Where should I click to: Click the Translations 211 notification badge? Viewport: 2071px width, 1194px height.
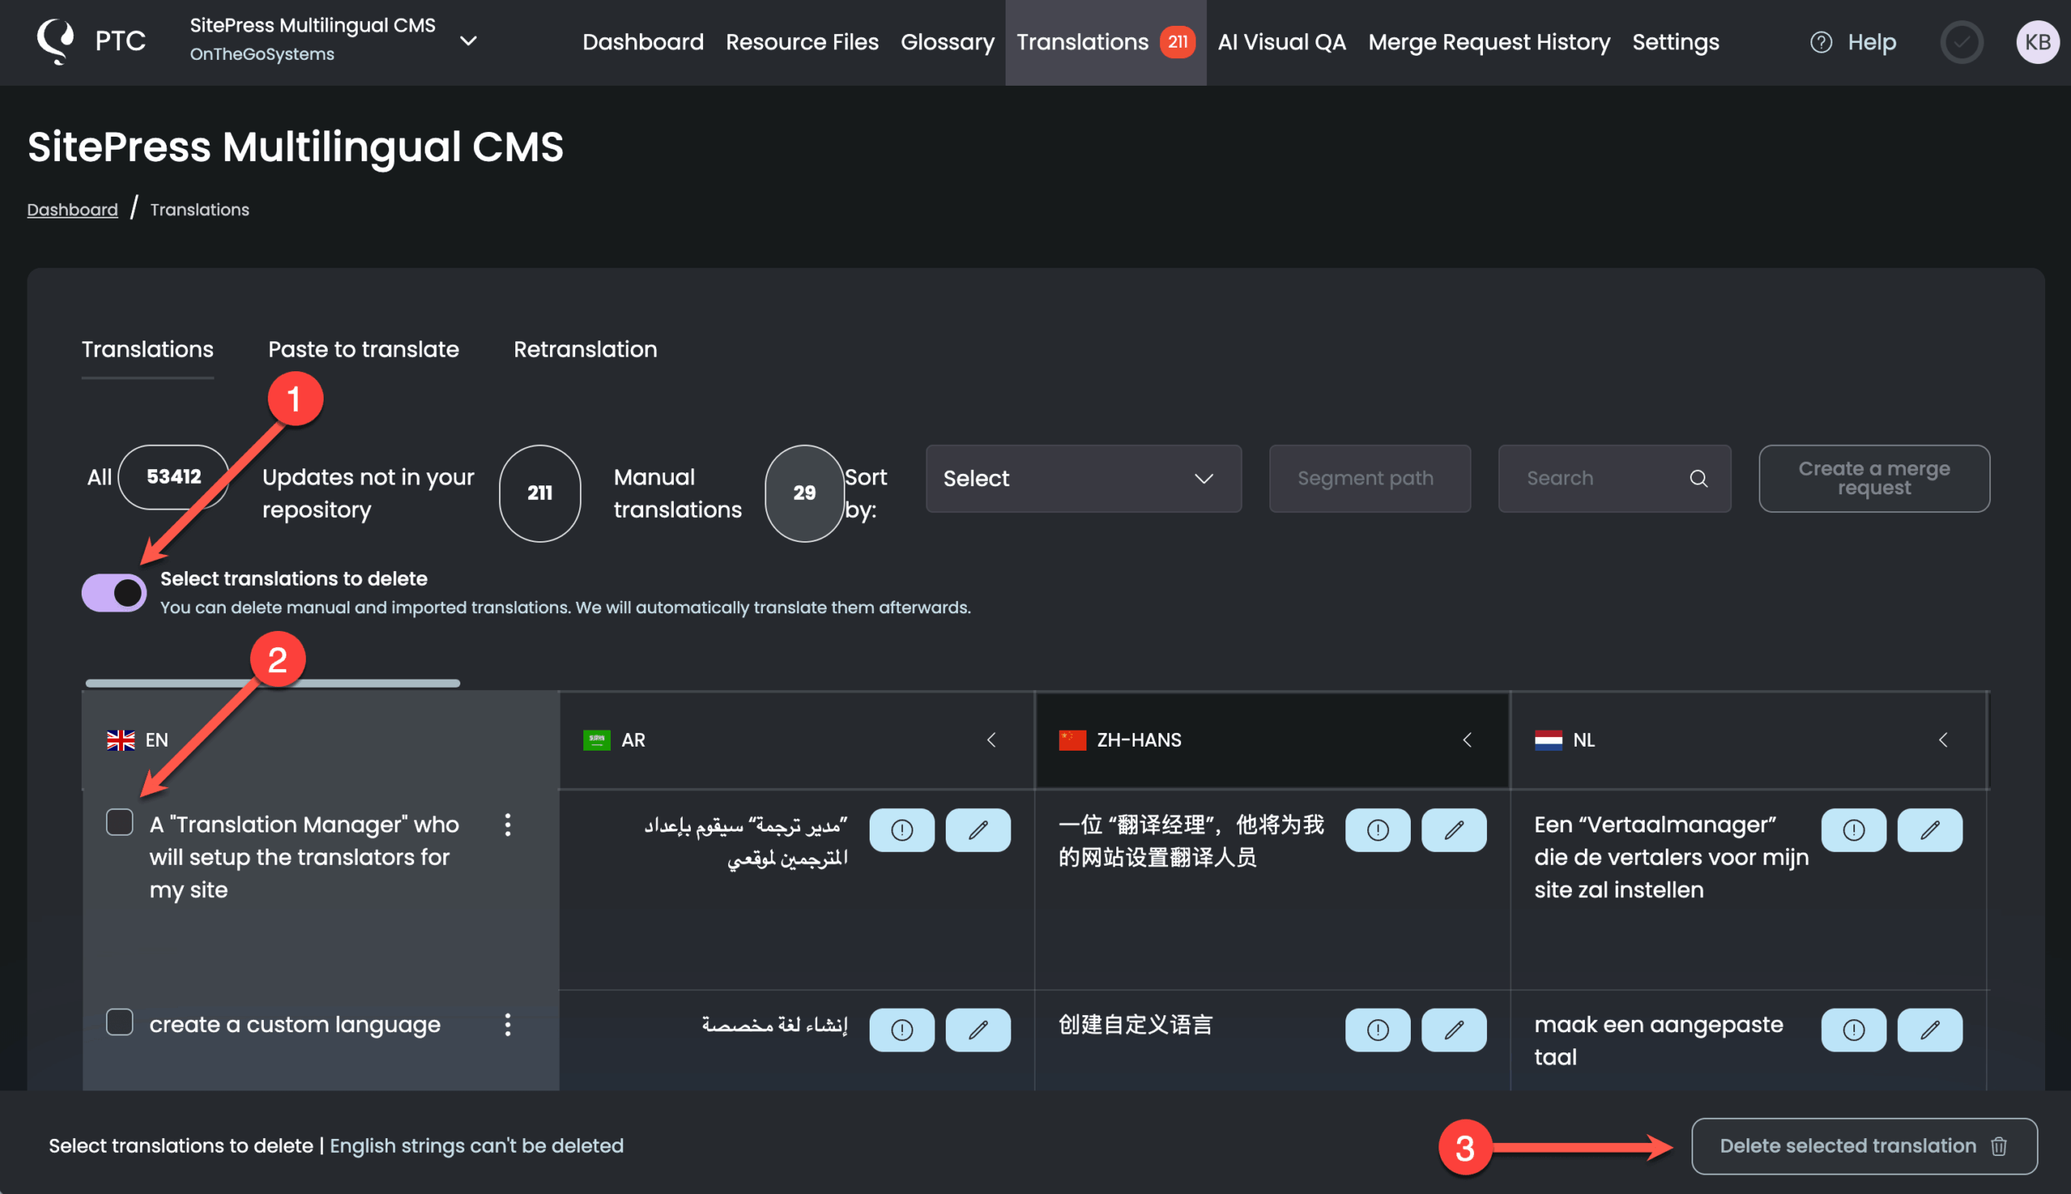pos(1177,42)
